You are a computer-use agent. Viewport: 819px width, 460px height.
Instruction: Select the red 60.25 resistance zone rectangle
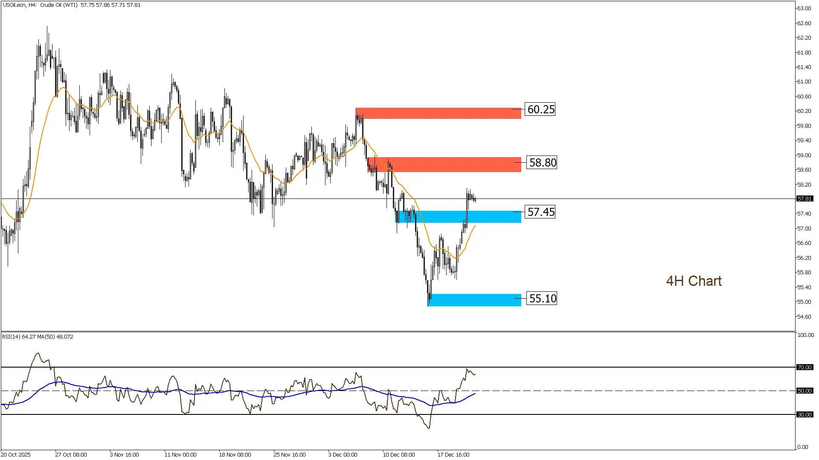439,113
